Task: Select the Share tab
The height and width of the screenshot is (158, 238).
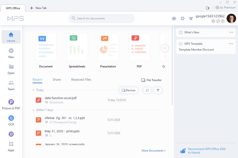Action: (x=57, y=80)
